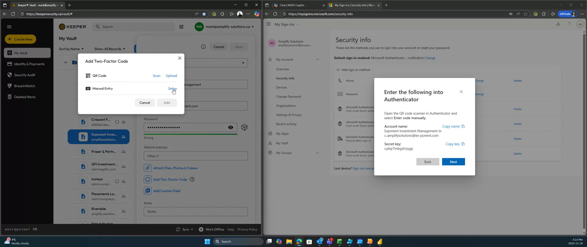The width and height of the screenshot is (587, 247).
Task: Click the organization chart icon in Microsoft header
Action: pyautogui.click(x=558, y=24)
